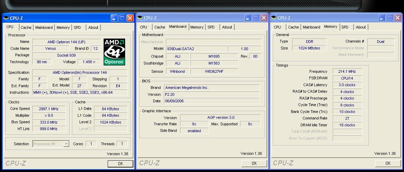Screen dimensions: 404x172
Task: Open Cache tab in Mainboard window
Action: pos(160,27)
